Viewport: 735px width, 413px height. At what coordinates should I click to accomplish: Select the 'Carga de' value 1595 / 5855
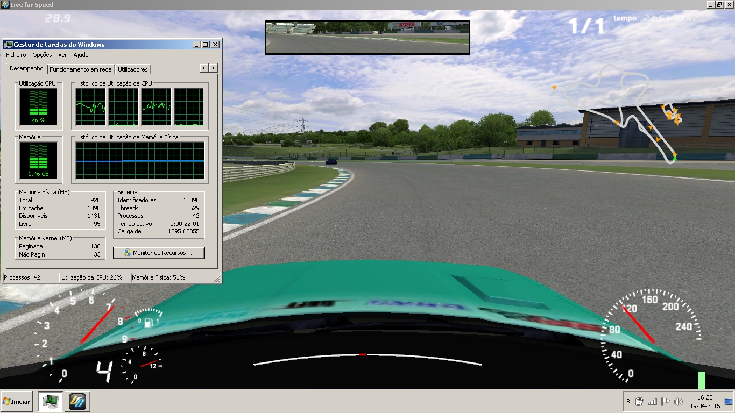pos(183,231)
